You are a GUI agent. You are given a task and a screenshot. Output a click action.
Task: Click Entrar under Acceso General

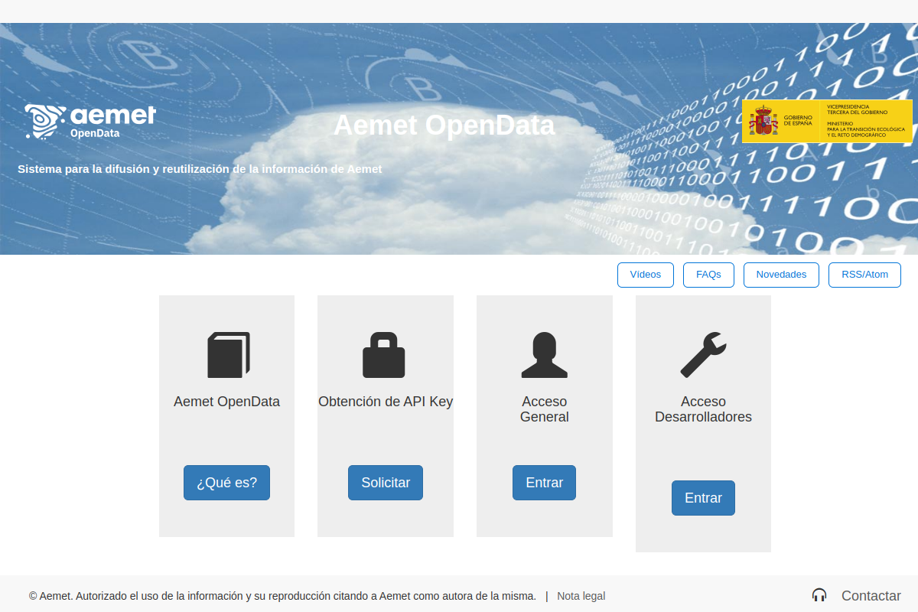[x=544, y=483]
